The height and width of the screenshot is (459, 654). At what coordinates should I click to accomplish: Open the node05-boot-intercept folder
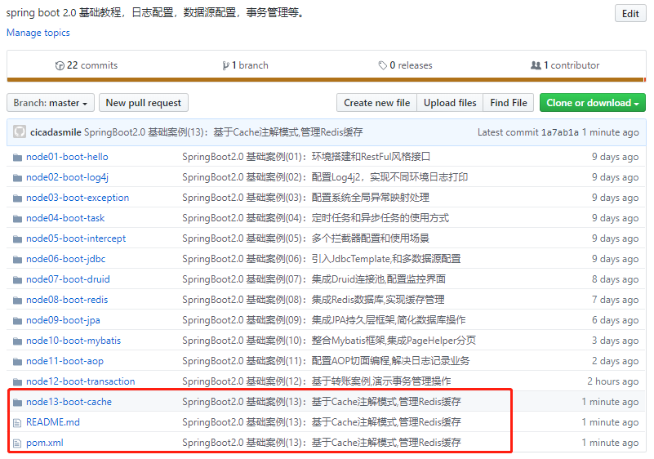tap(76, 238)
